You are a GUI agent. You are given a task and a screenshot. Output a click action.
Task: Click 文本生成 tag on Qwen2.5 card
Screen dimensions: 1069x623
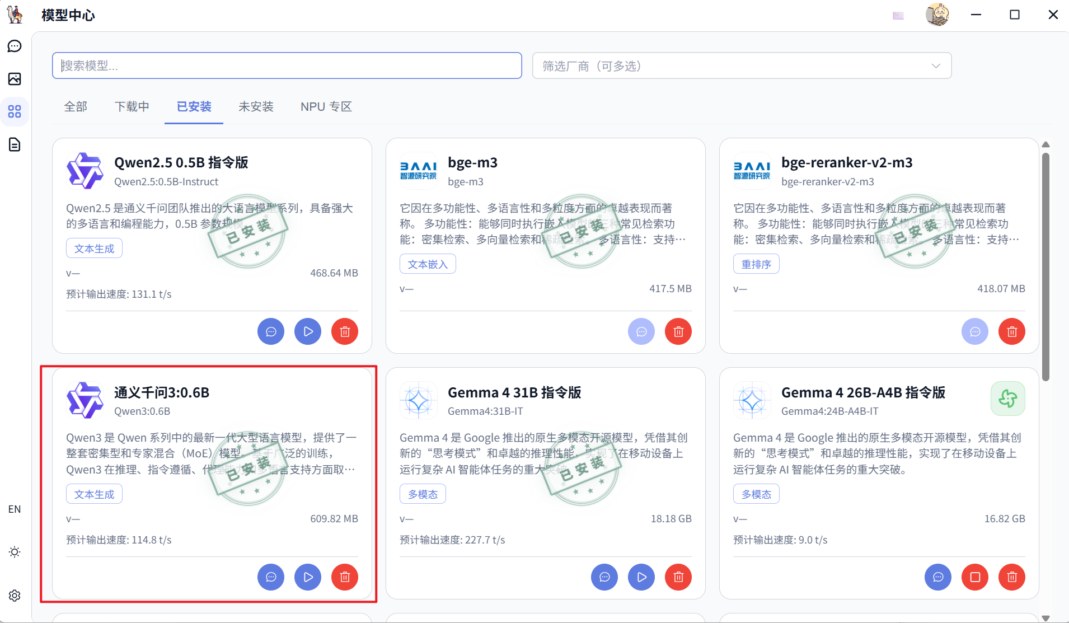coord(94,249)
